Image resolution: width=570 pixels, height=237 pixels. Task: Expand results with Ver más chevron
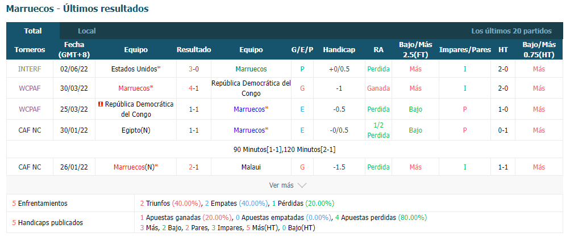[x=302, y=185]
